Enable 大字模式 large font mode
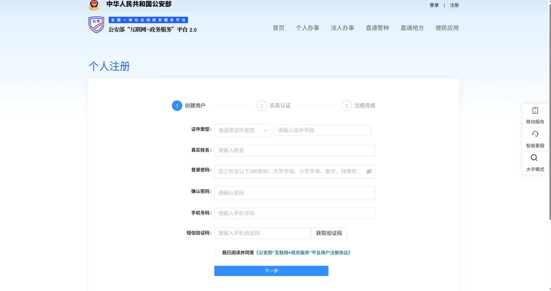551x291 pixels. click(x=535, y=164)
